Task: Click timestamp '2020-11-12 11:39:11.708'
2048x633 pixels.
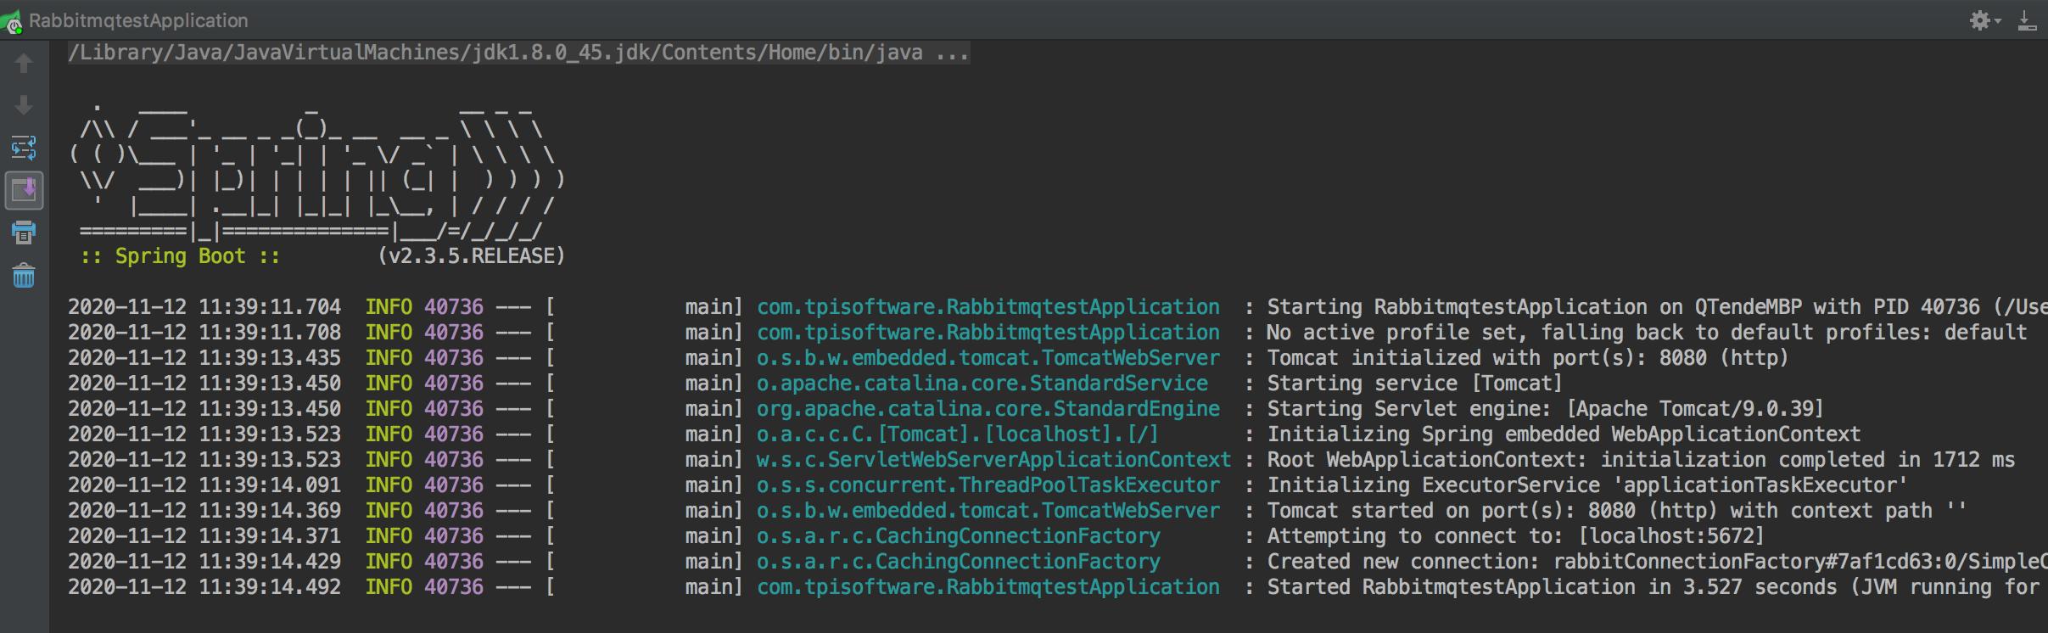Action: click(204, 333)
